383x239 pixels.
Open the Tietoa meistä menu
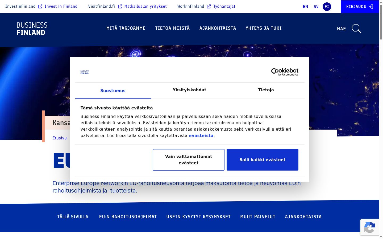coord(172,28)
